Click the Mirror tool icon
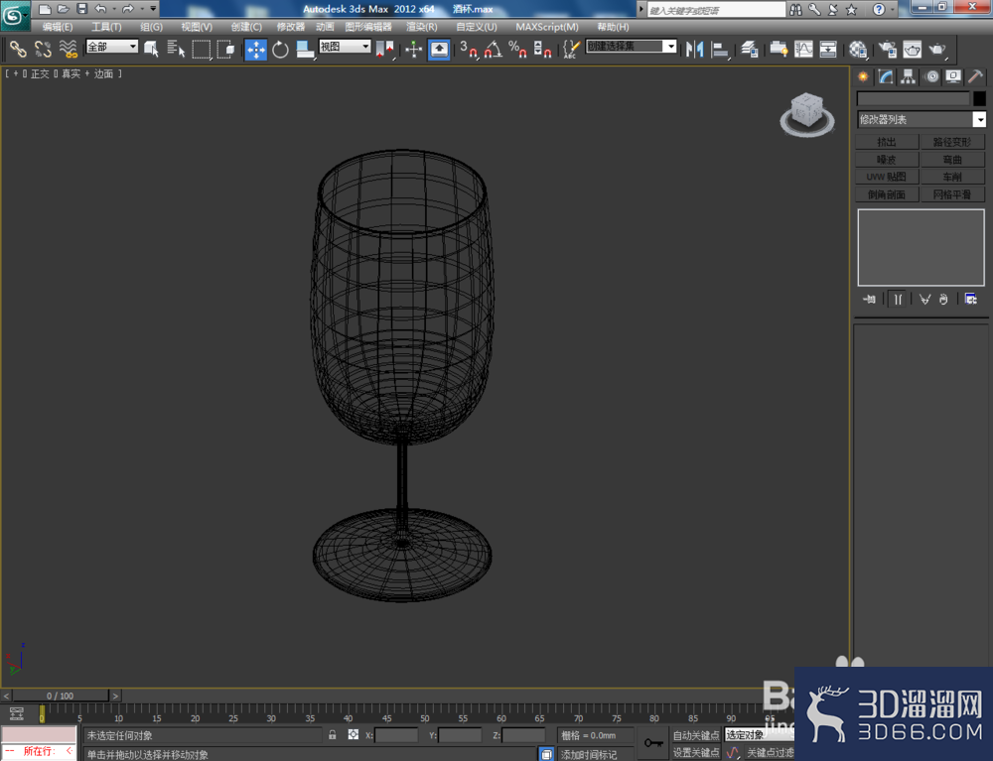 click(x=695, y=49)
